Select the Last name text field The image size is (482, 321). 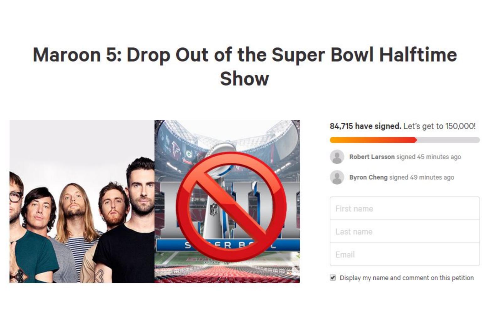point(404,232)
